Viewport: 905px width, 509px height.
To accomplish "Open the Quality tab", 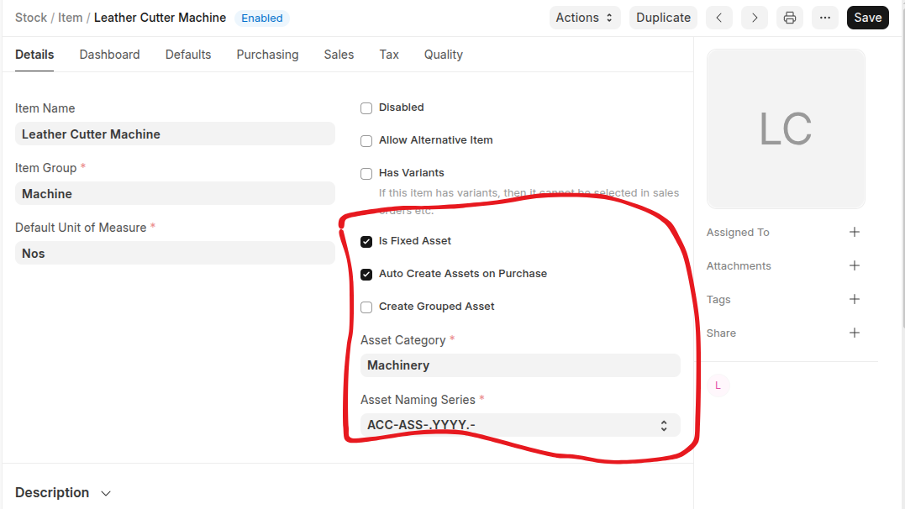I will click(443, 55).
